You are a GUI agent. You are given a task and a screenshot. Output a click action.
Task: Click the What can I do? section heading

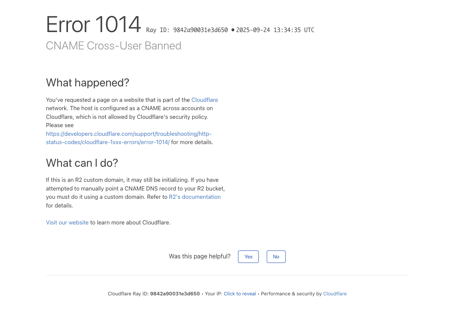[82, 163]
